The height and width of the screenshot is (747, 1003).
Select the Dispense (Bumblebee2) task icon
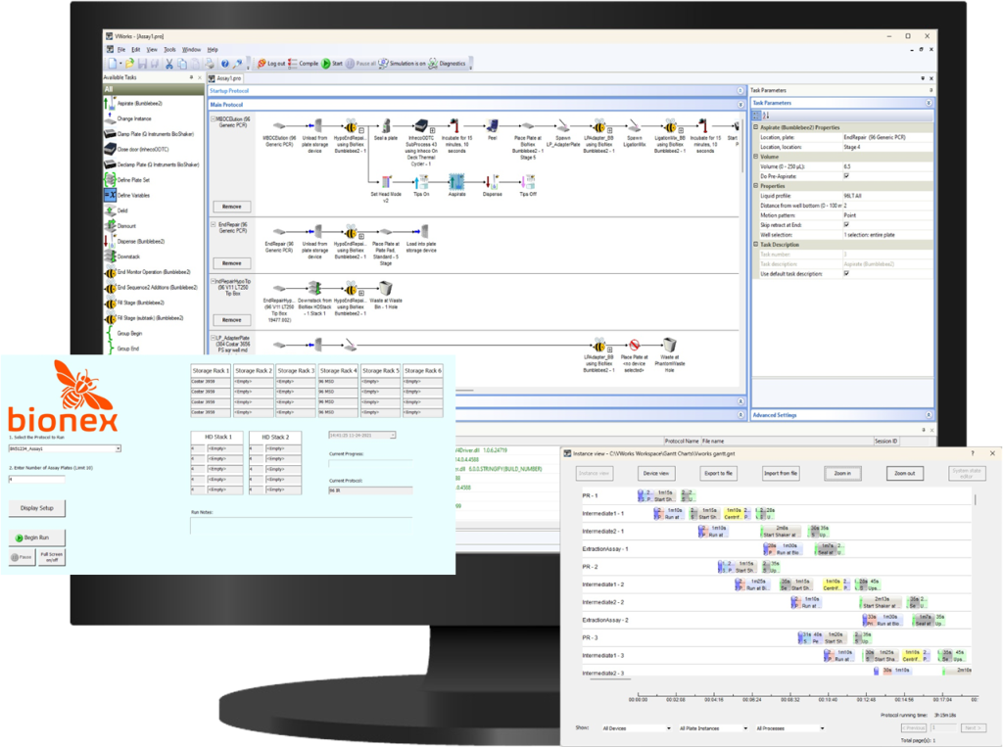click(110, 241)
